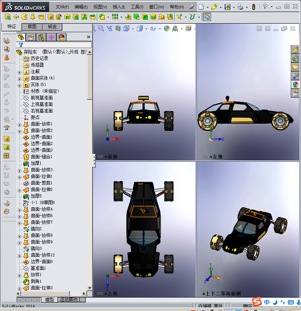Open the 编辑(E) menu
Viewport: 301px width, 311px height.
[x=81, y=7]
